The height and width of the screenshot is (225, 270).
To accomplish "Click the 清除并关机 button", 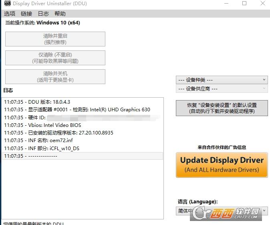I will [55, 76].
